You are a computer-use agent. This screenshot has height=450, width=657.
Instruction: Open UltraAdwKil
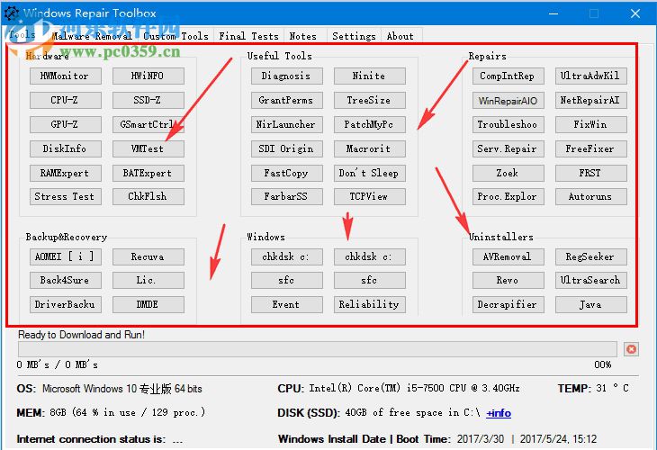coord(590,76)
